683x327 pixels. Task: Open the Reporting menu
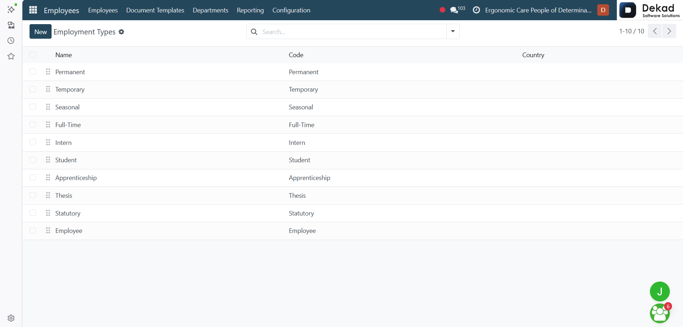(x=250, y=10)
